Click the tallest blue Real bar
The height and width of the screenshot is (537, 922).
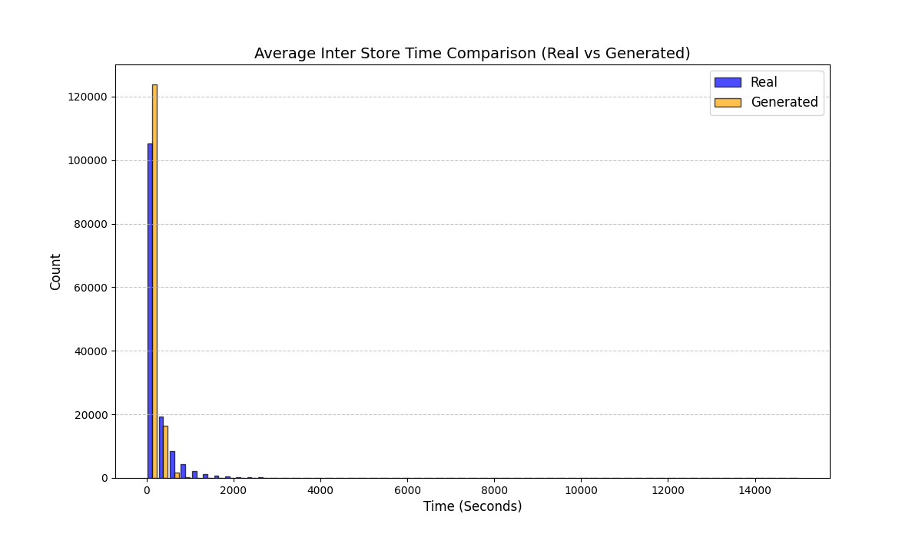[x=148, y=307]
